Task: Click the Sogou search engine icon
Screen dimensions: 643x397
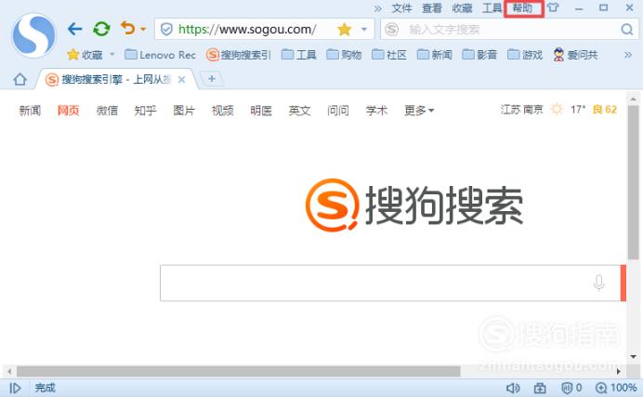Action: pos(391,29)
